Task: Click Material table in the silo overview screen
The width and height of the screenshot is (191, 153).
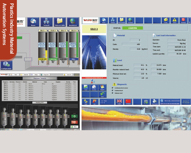Action: tap(60, 22)
